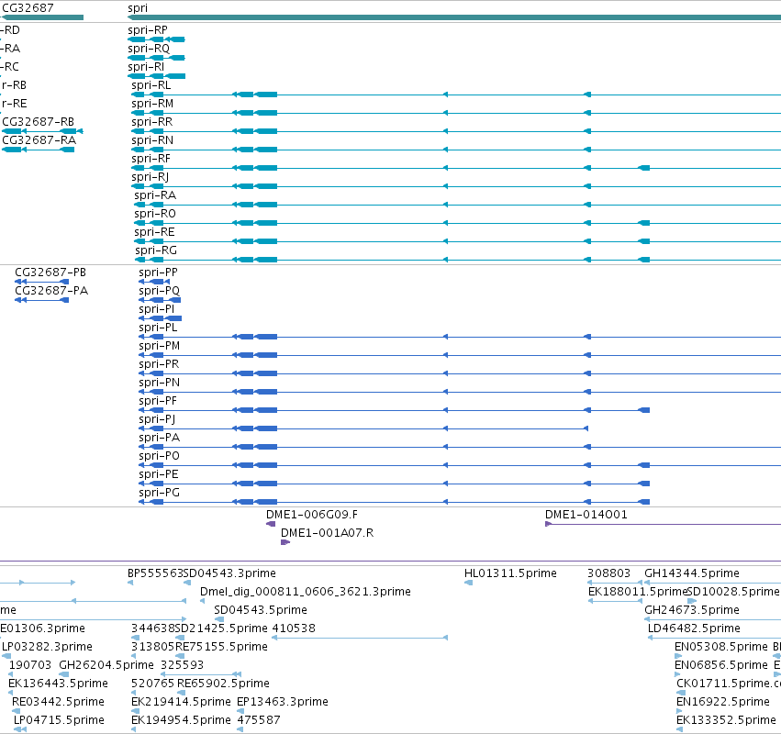Select the EK219414.5prime EST label
This screenshot has width=781, height=734.
(181, 702)
